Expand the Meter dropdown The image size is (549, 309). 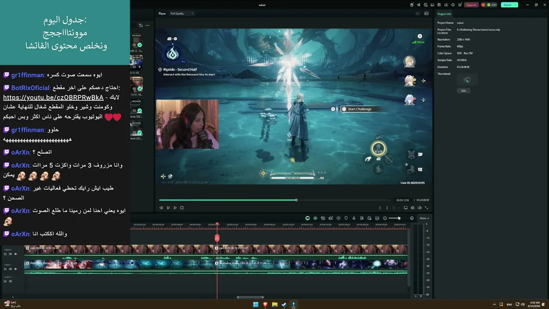click(x=424, y=218)
